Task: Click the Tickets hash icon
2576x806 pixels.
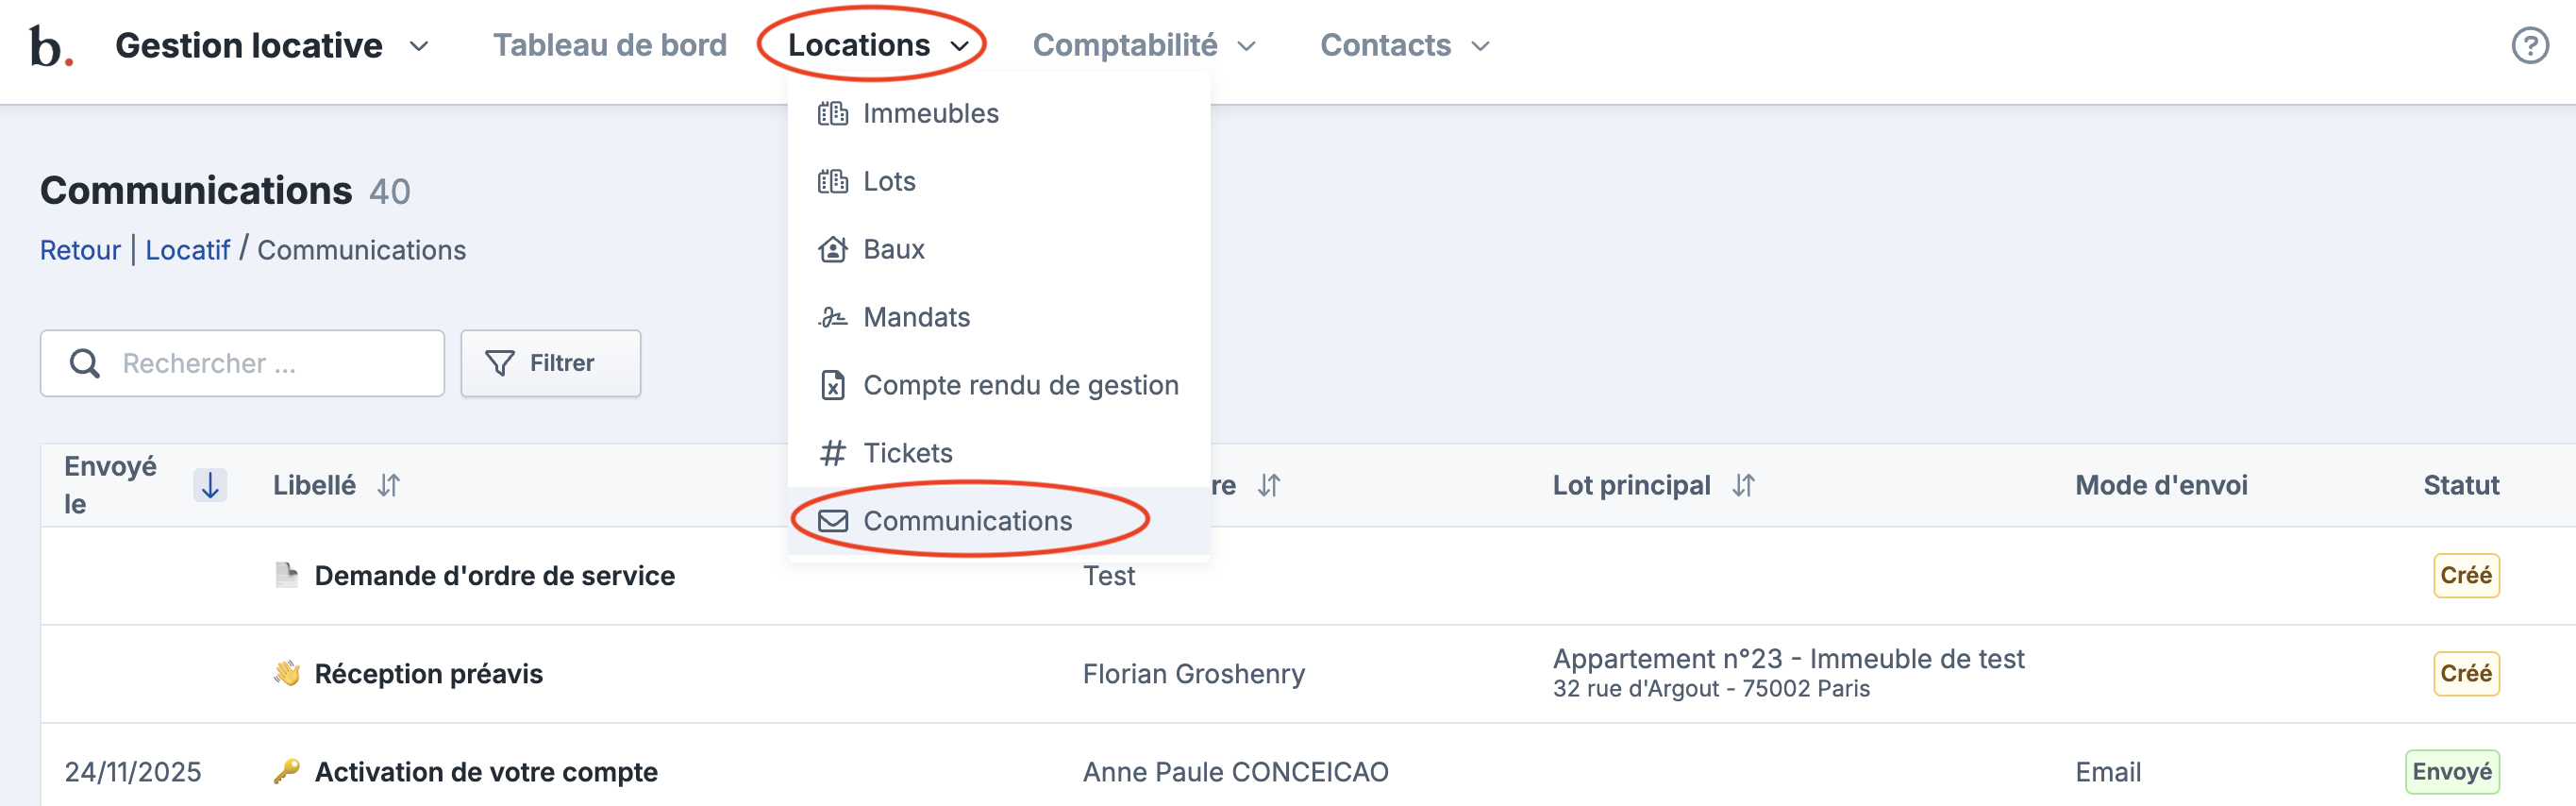Action: click(x=832, y=453)
